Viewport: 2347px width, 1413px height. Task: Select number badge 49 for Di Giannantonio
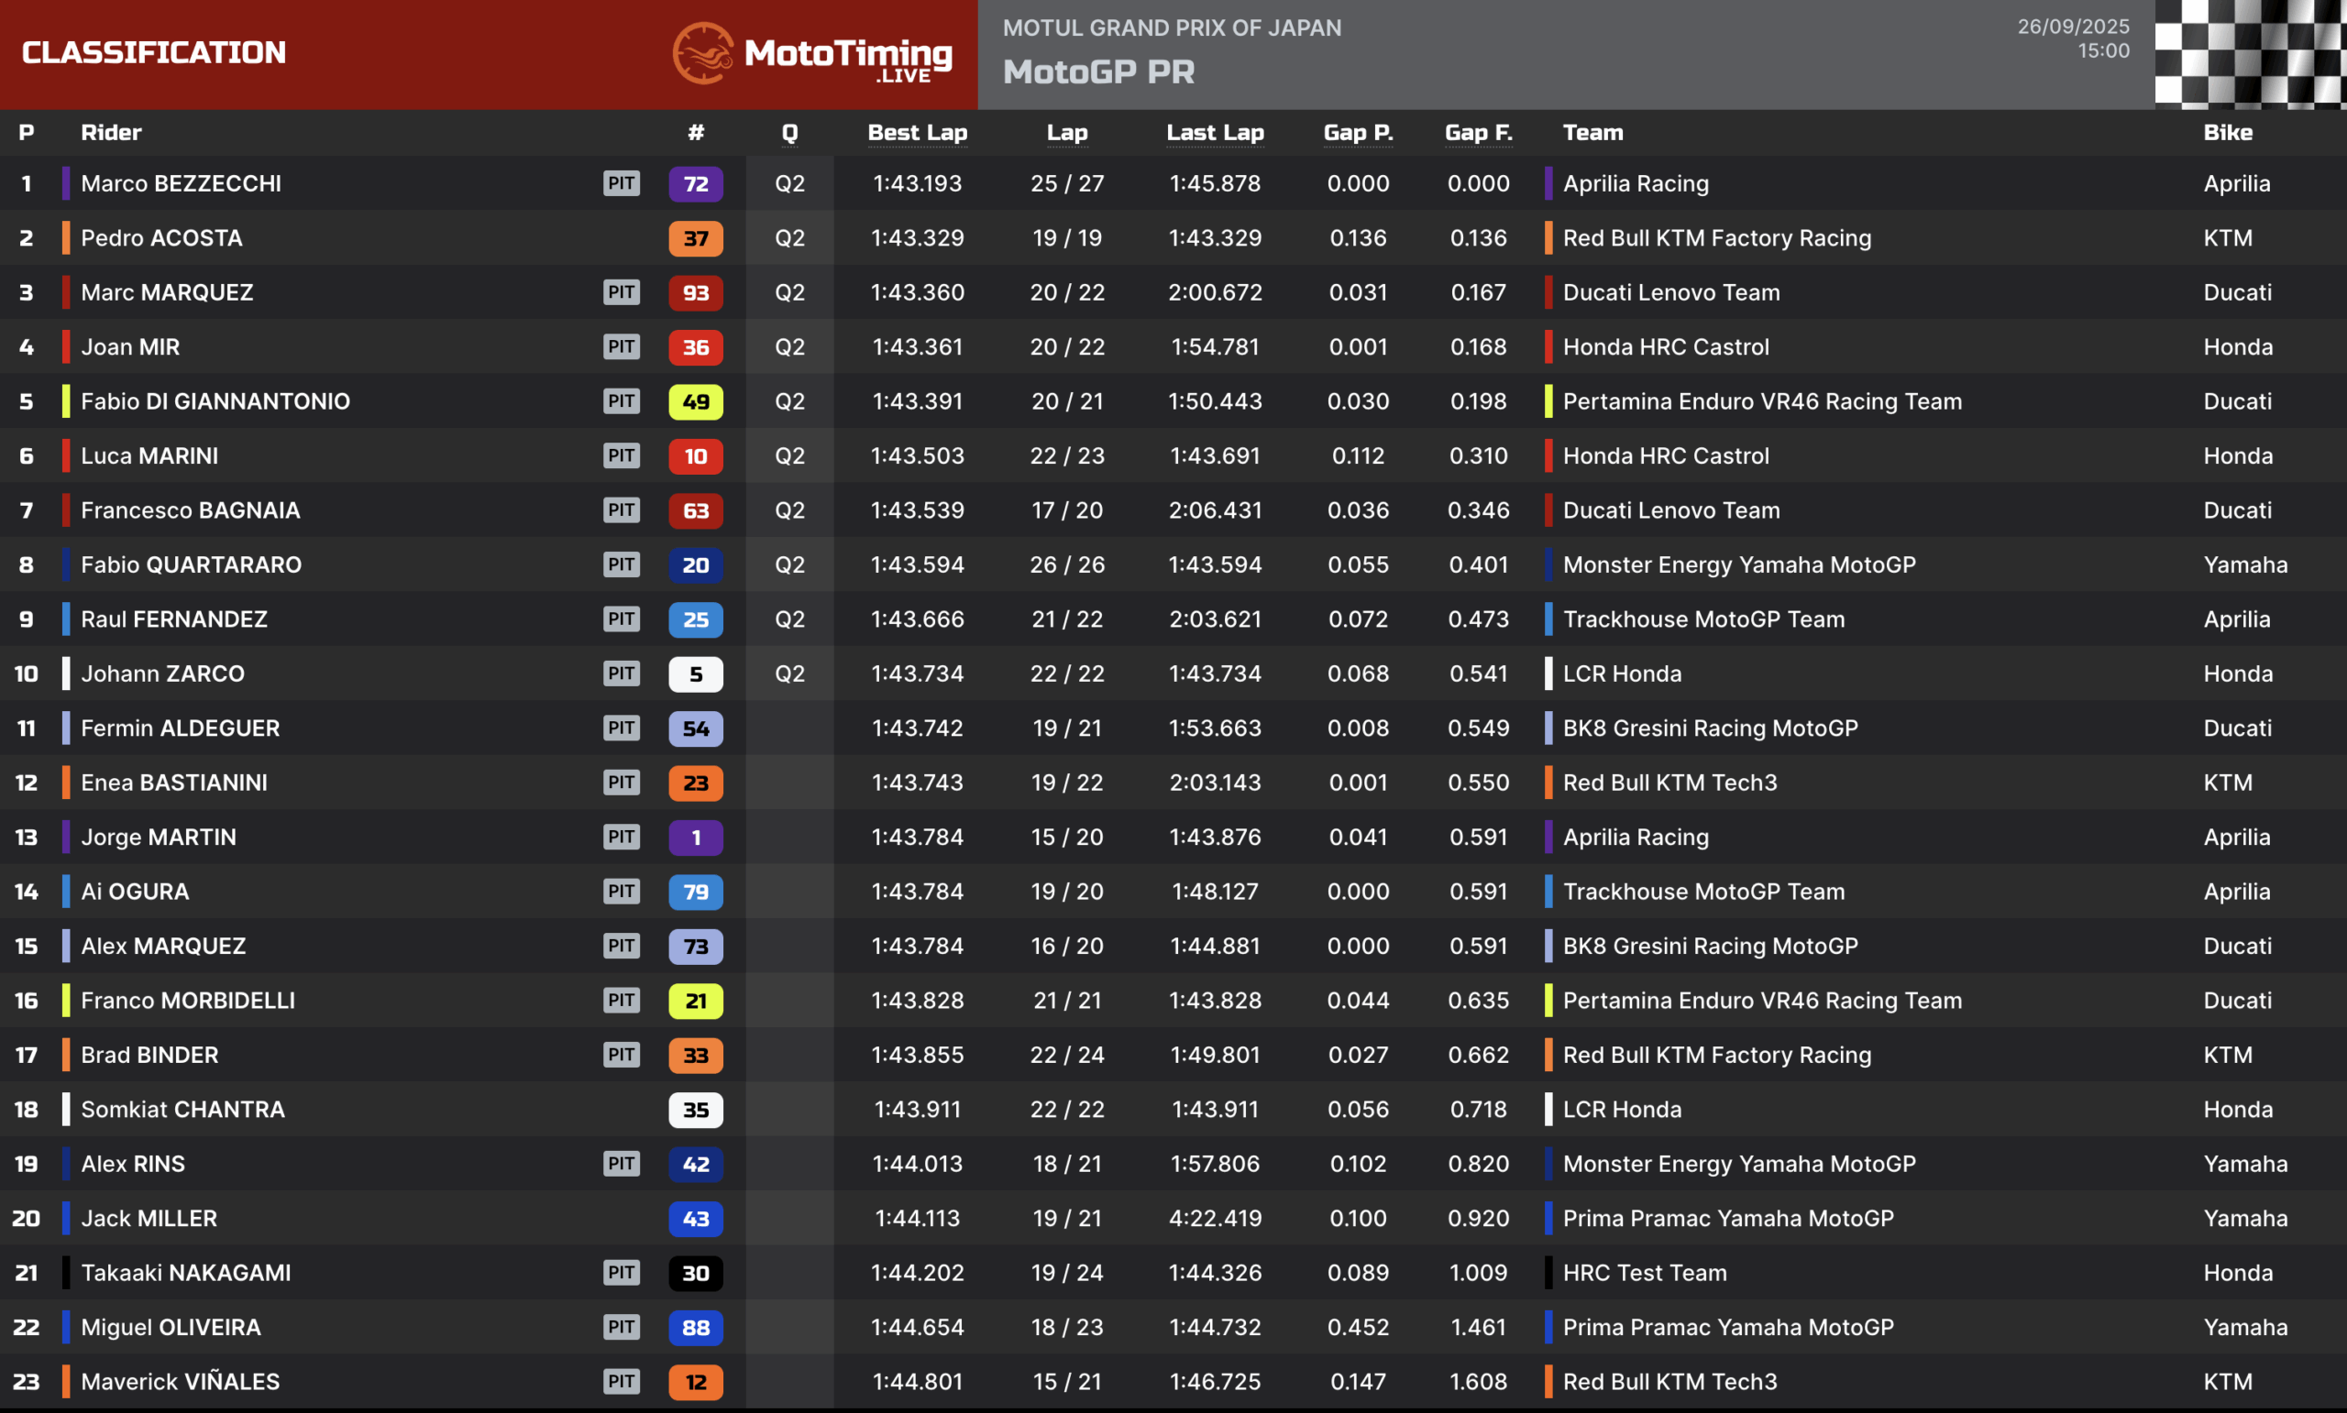(x=695, y=401)
